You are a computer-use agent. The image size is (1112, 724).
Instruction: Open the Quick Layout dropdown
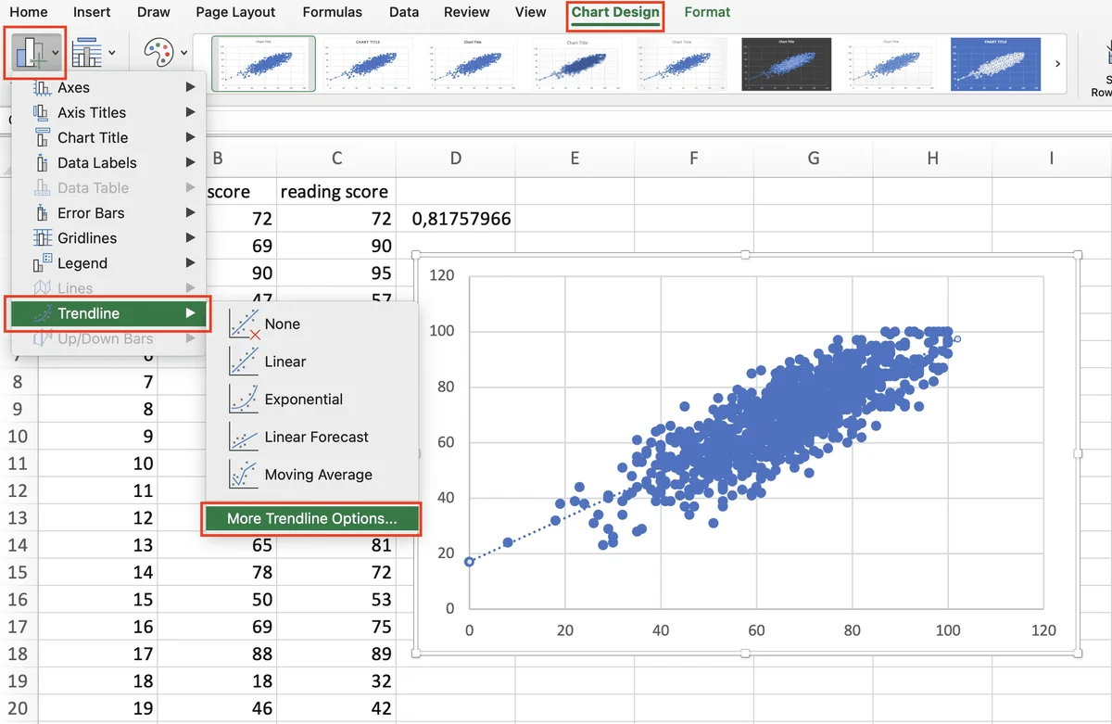pos(94,53)
